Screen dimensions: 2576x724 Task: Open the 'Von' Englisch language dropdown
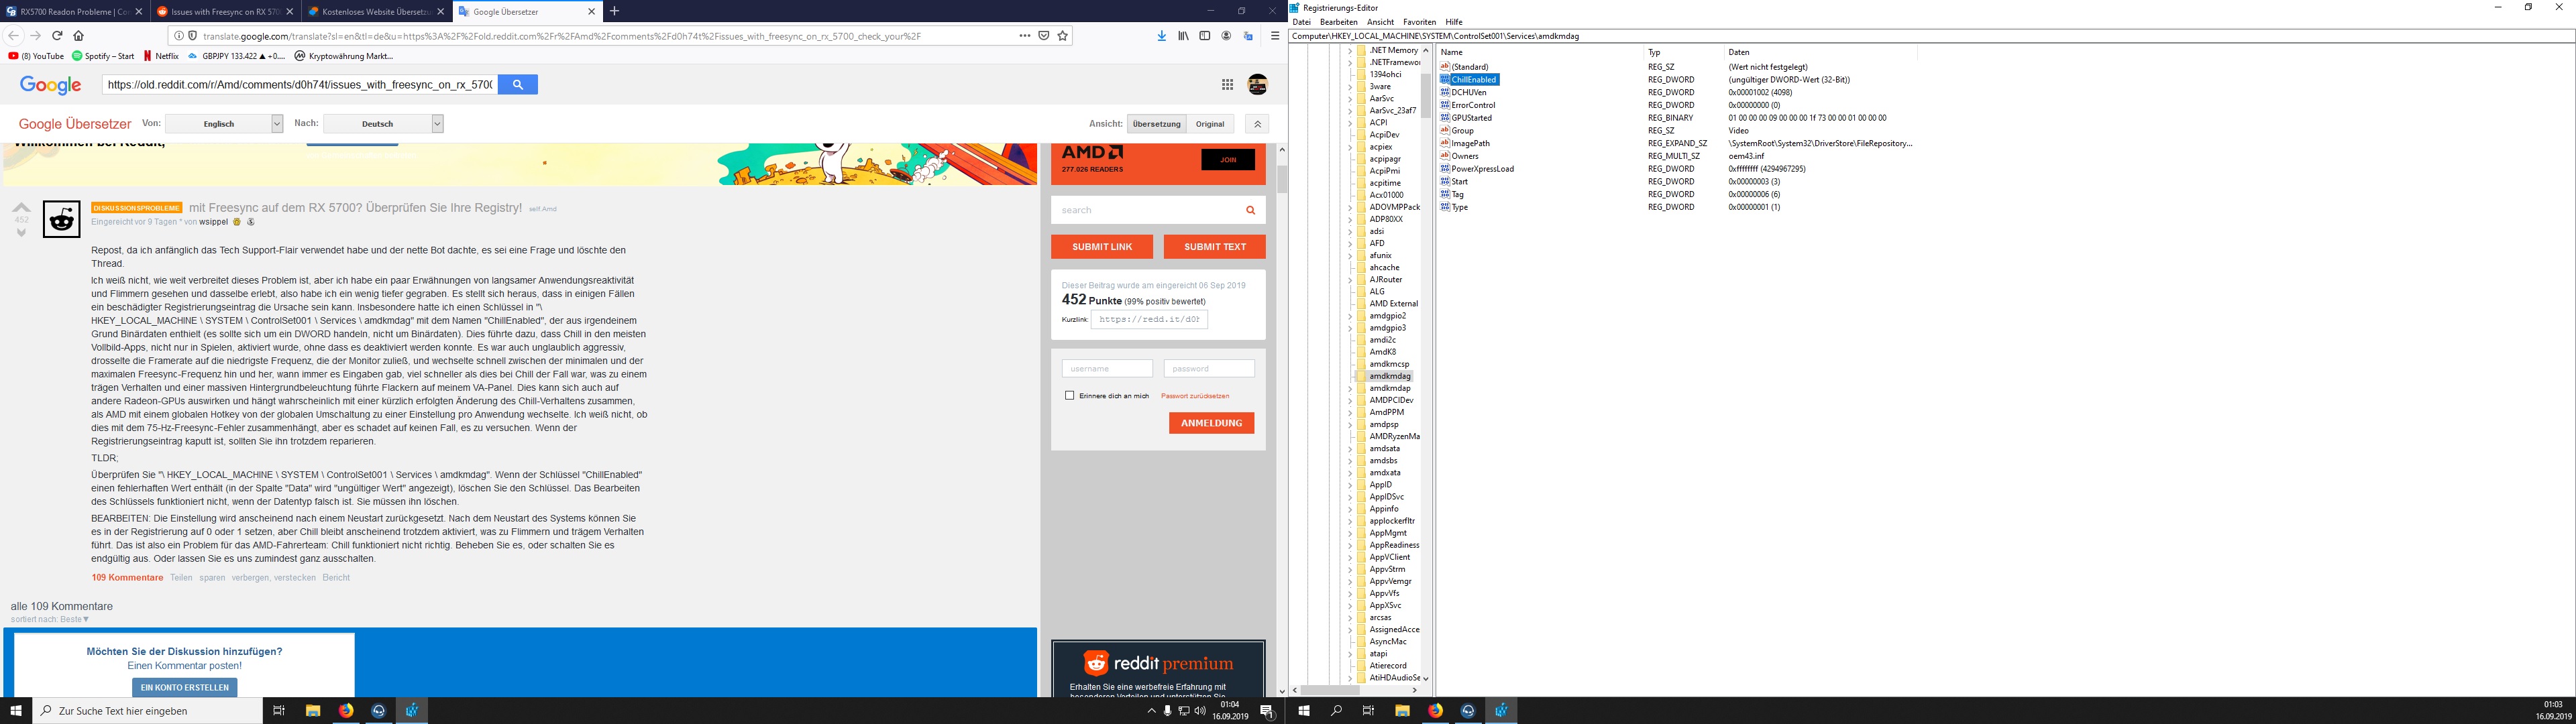click(x=224, y=124)
